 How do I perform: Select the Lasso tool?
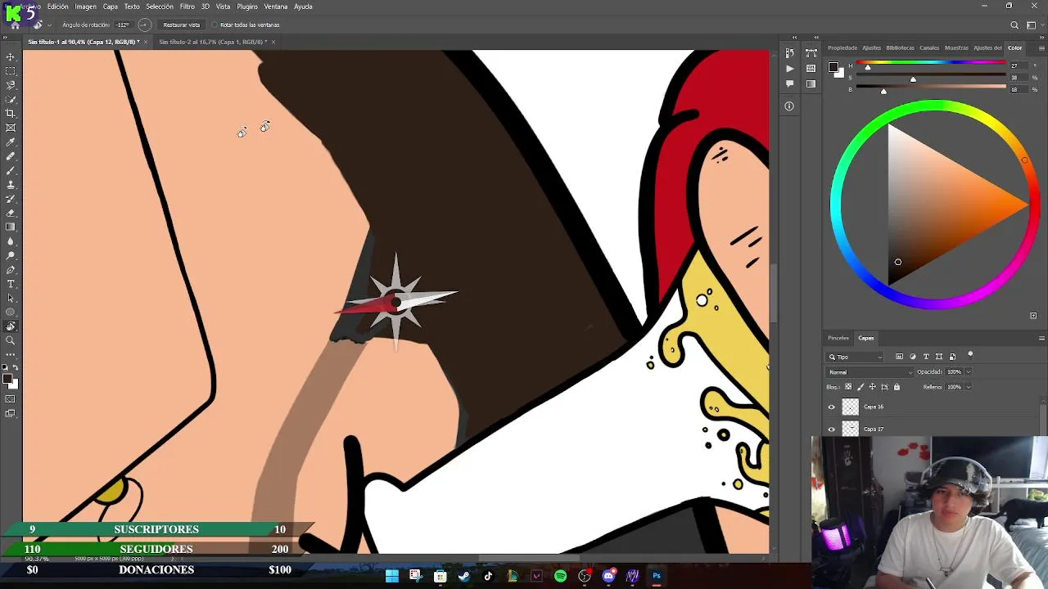tap(11, 85)
